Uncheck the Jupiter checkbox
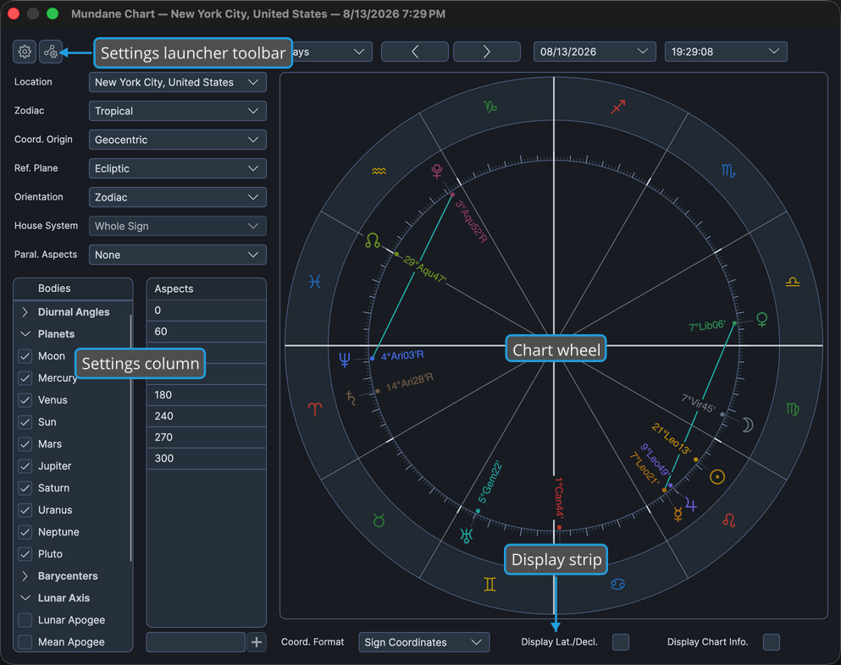 [25, 465]
